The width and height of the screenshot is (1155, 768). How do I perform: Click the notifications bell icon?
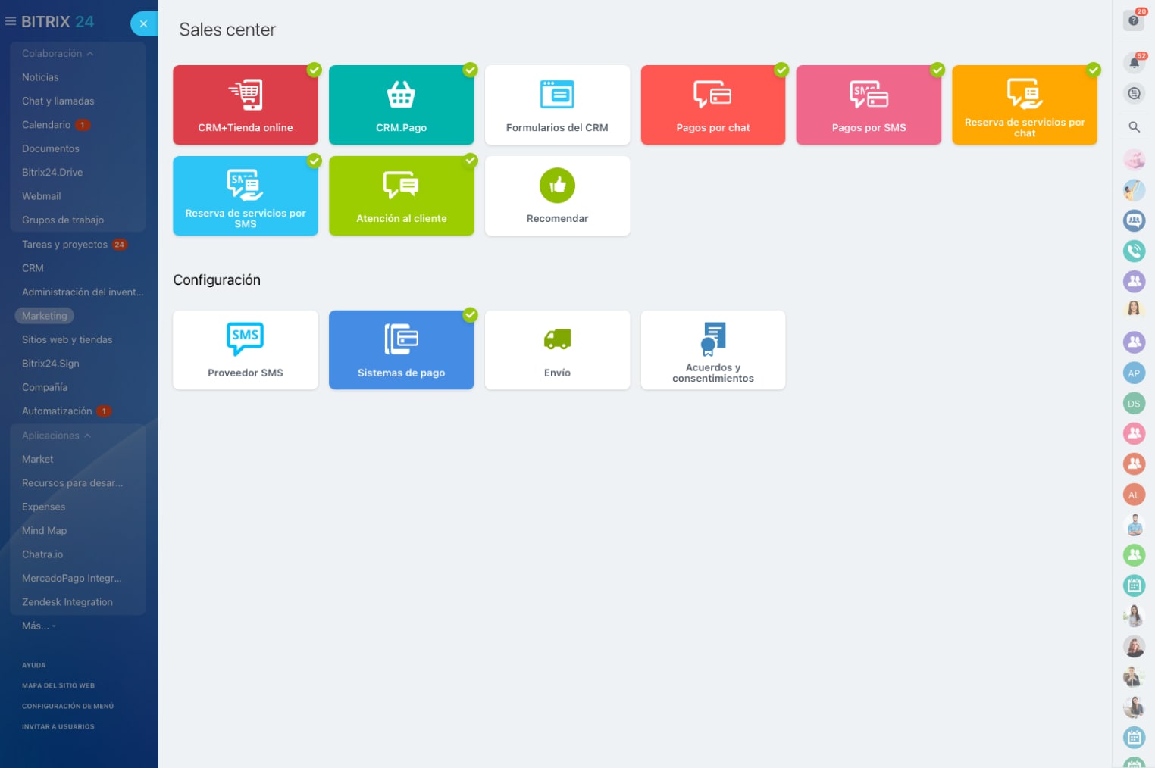1134,64
